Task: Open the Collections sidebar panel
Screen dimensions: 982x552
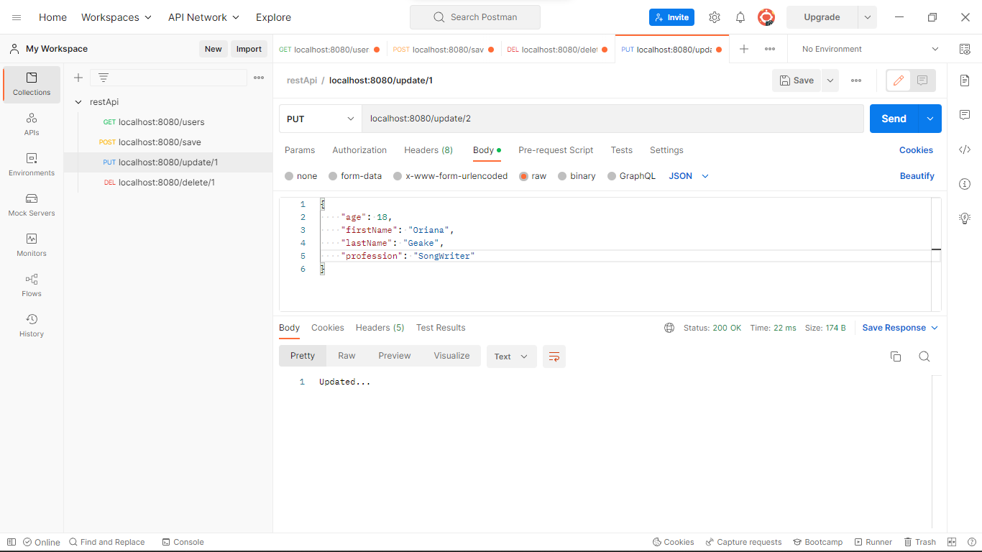Action: tap(32, 84)
